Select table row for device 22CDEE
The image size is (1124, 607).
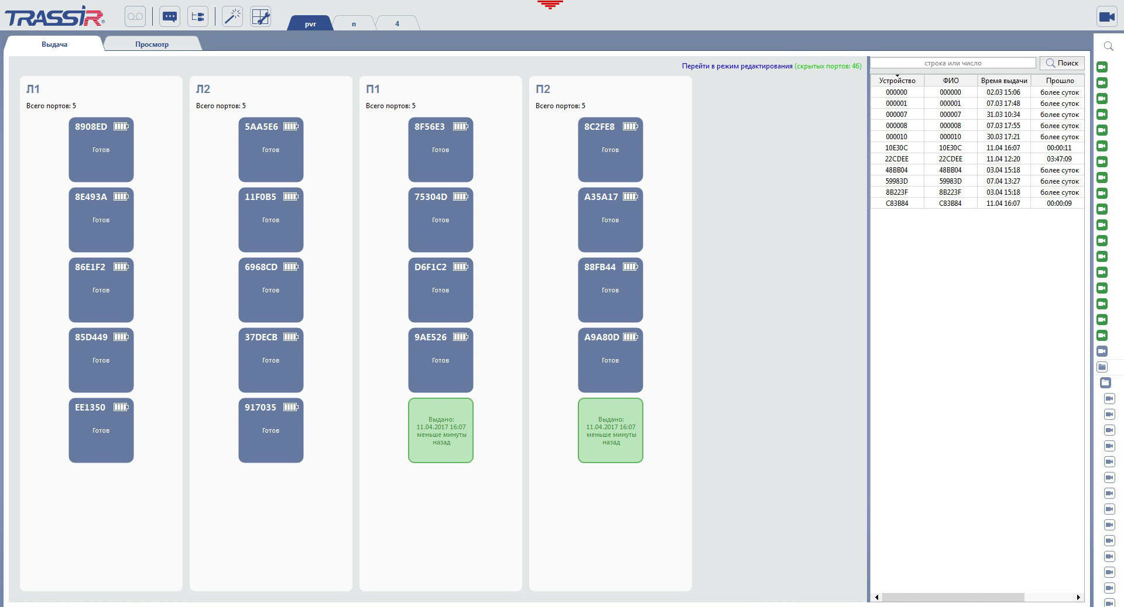[896, 159]
